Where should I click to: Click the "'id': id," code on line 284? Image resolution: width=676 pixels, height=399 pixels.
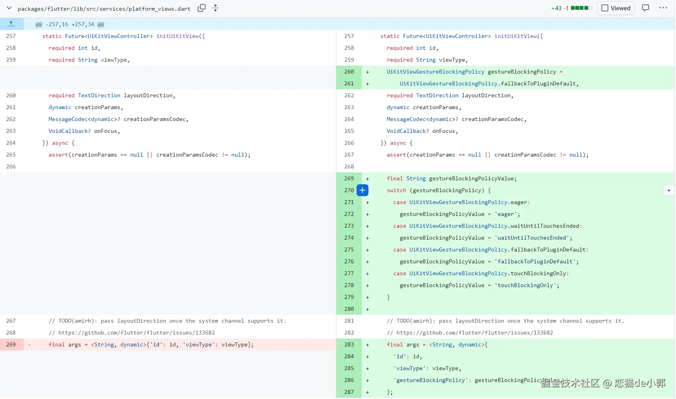(x=408, y=356)
